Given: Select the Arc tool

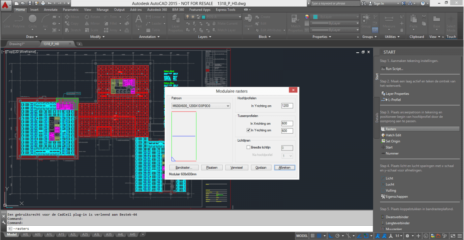Looking at the screenshot, I should point(45,21).
